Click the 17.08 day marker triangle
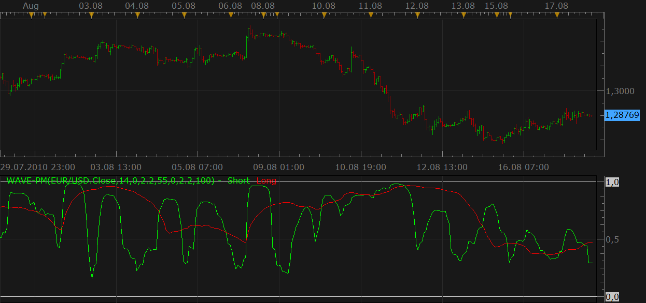Screen dimensions: 646x303 pyautogui.click(x=557, y=15)
